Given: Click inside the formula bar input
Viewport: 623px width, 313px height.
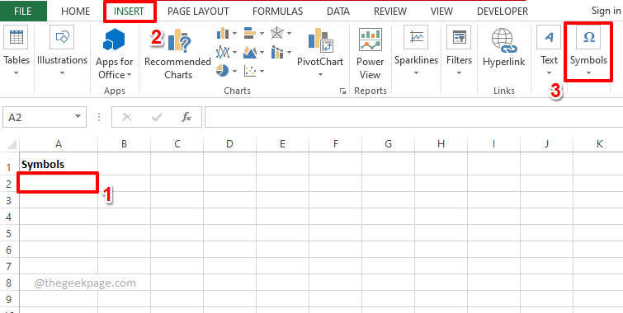Looking at the screenshot, I should click(x=413, y=117).
